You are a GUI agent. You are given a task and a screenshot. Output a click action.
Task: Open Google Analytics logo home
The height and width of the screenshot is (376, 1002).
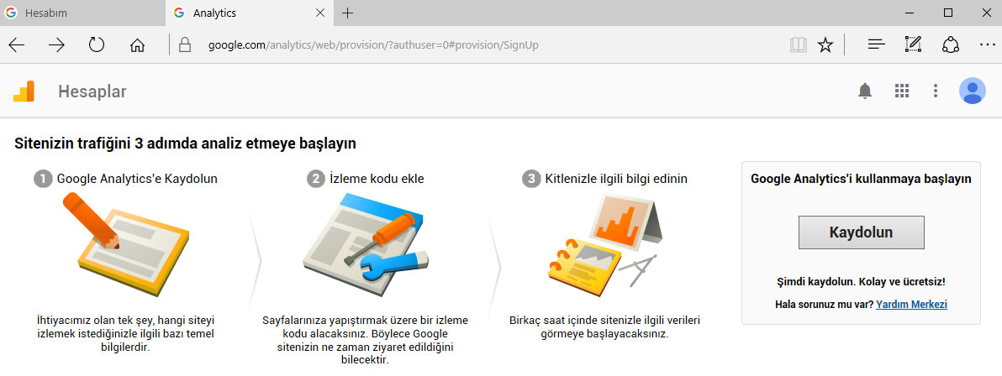[x=24, y=92]
